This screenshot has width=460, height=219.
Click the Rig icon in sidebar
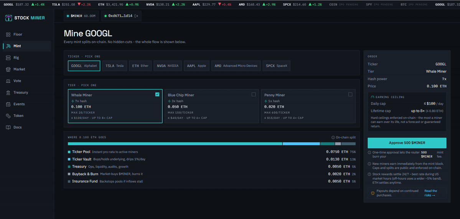click(8, 58)
